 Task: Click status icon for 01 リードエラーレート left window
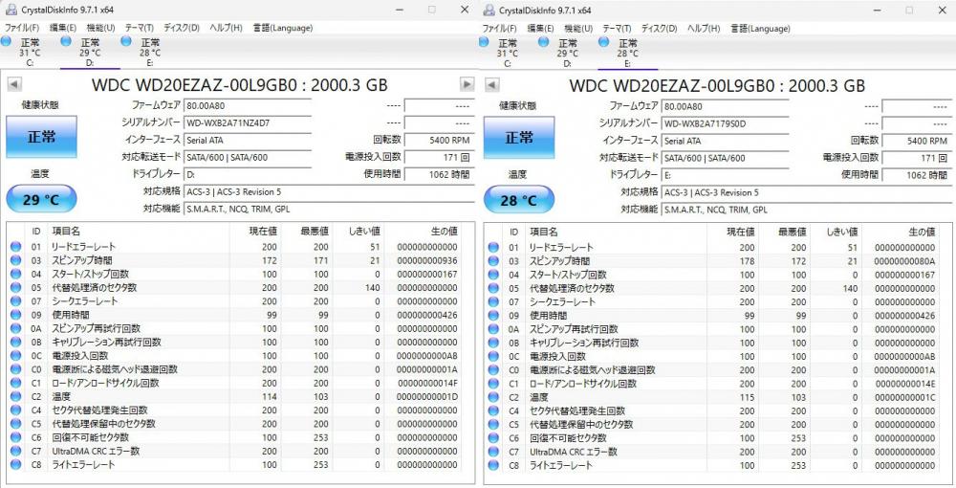pos(16,247)
